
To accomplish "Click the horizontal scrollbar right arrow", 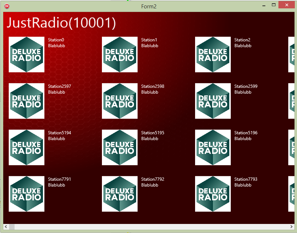I will pyautogui.click(x=292, y=227).
